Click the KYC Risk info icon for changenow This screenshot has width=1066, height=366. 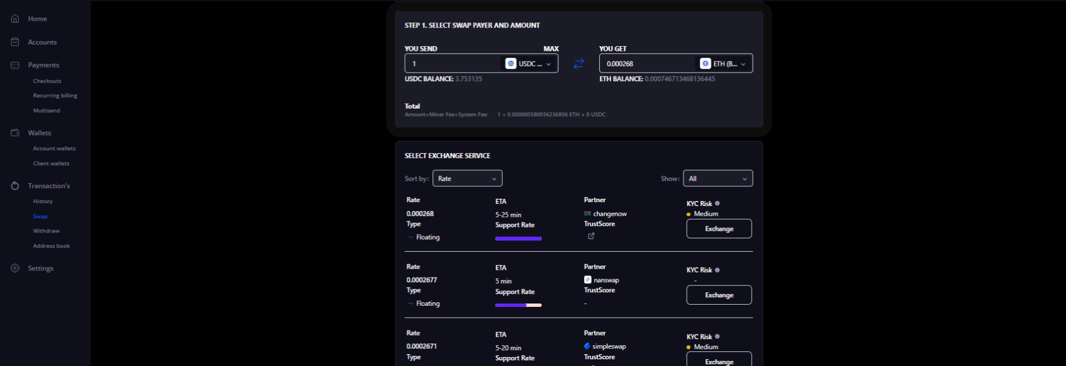717,203
